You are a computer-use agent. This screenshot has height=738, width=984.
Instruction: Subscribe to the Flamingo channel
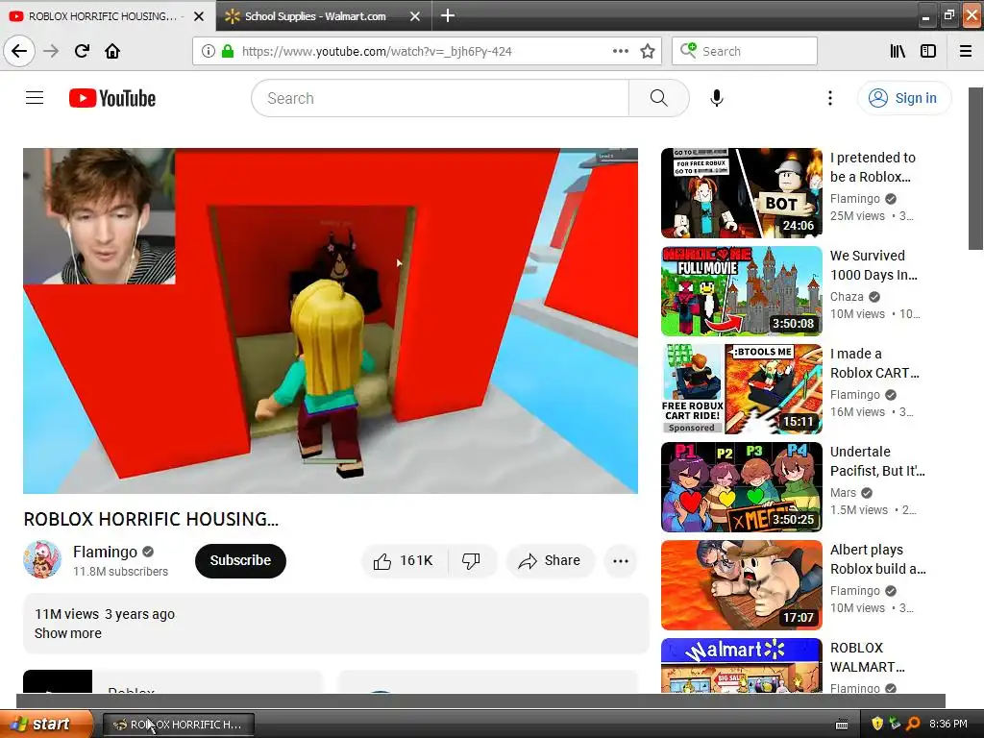[240, 560]
